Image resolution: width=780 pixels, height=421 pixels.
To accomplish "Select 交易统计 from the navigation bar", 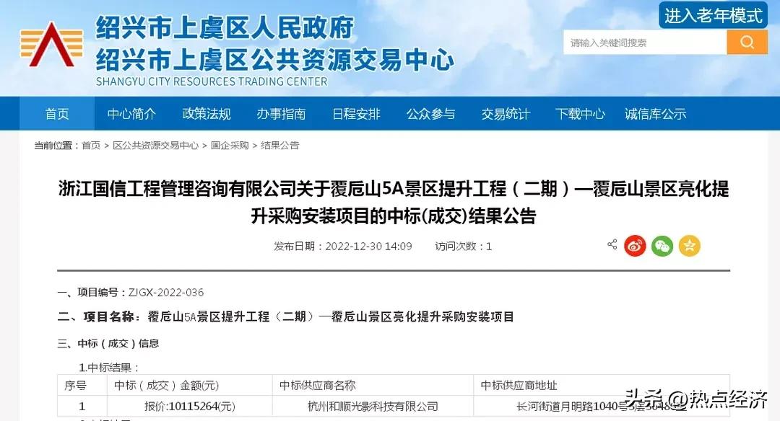I will [x=506, y=113].
